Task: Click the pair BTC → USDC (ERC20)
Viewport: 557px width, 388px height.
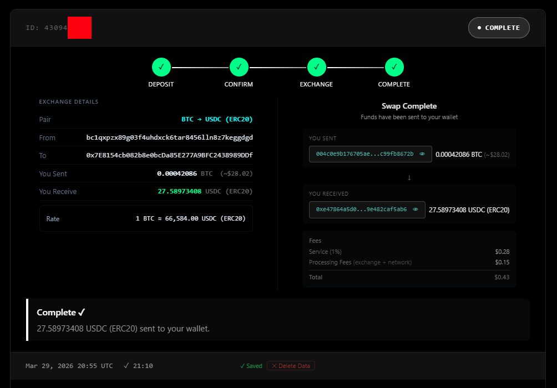Action: pyautogui.click(x=217, y=119)
